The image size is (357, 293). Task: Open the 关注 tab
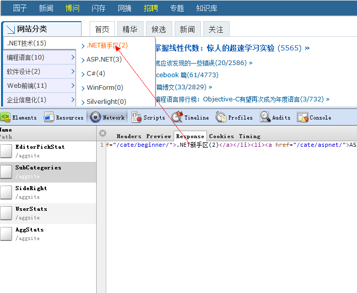click(x=216, y=29)
